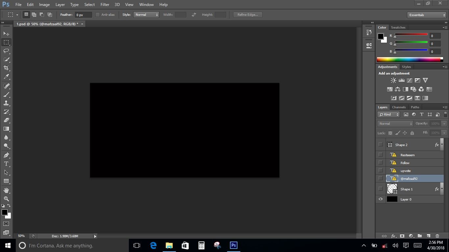449x252 pixels.
Task: Open the tool preset picker arrow
Action: [17, 15]
